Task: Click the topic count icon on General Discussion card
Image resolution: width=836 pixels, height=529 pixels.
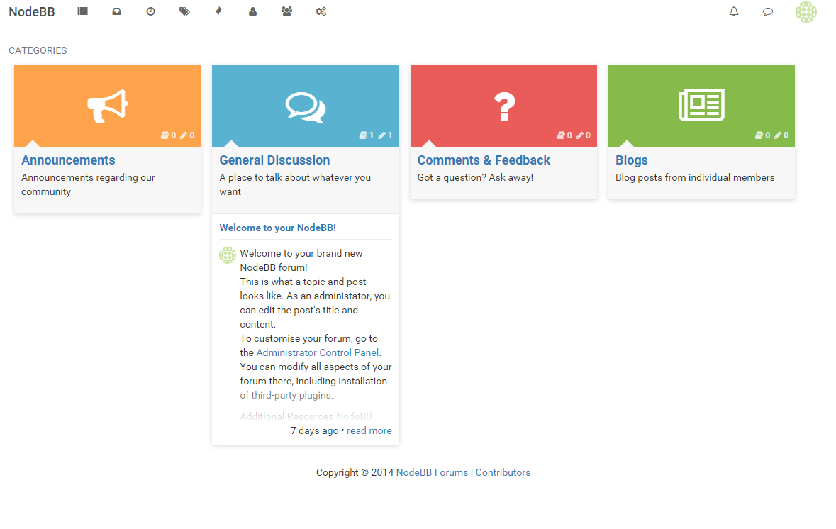Action: (x=363, y=135)
